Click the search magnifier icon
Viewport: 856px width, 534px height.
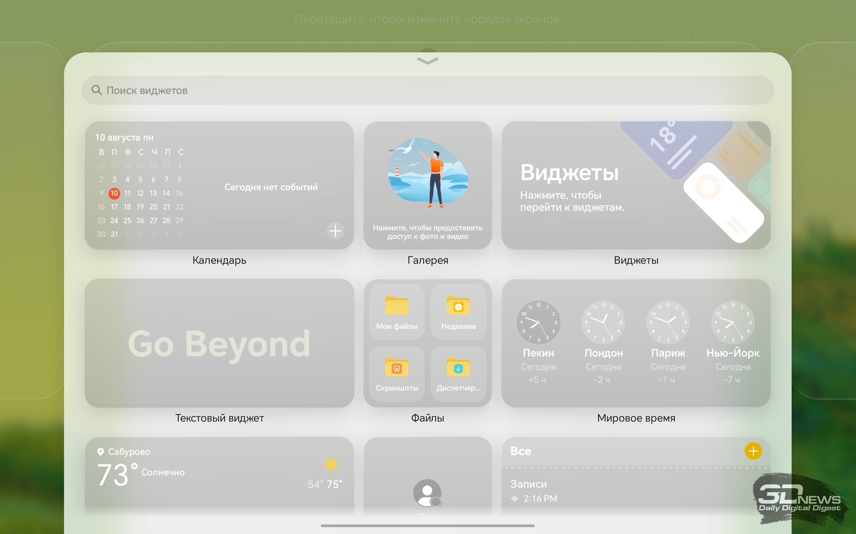pyautogui.click(x=97, y=90)
